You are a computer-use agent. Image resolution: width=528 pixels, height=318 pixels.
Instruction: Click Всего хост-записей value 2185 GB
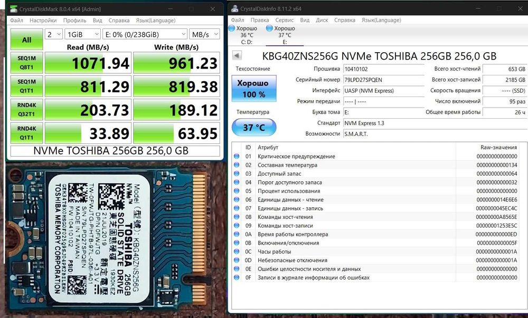point(505,80)
